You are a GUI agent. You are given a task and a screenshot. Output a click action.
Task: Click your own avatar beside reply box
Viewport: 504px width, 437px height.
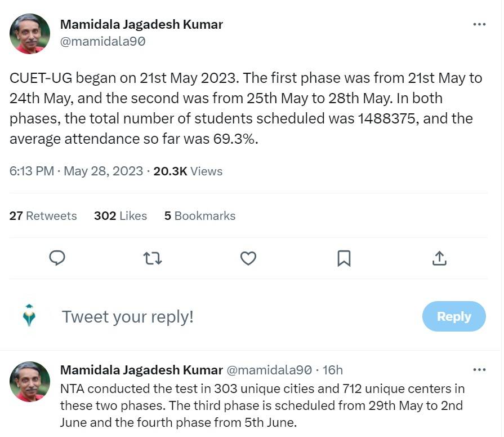click(x=30, y=316)
